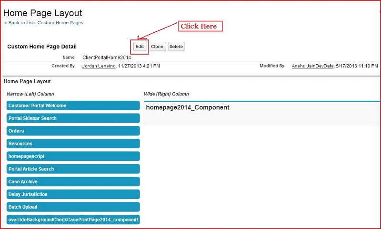
Task: Select the homepagescript component bar
Action: click(x=73, y=156)
